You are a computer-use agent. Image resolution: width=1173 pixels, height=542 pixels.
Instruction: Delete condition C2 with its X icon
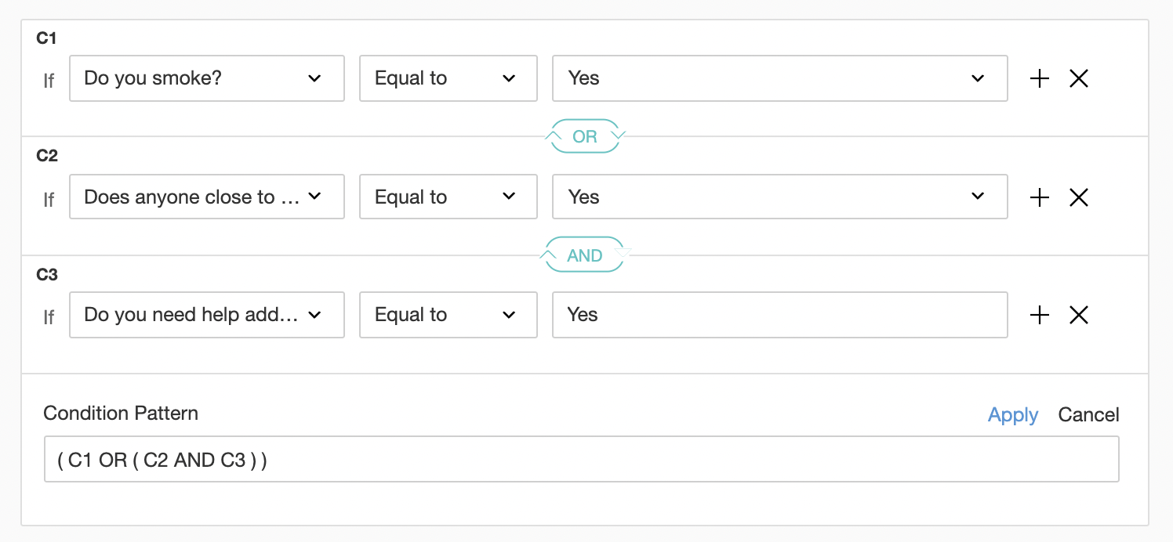[1079, 197]
